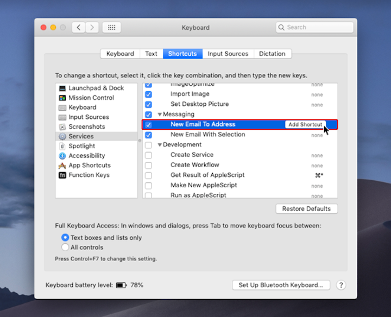This screenshot has width=391, height=317.
Task: Click the Services gear icon
Action: point(62,136)
